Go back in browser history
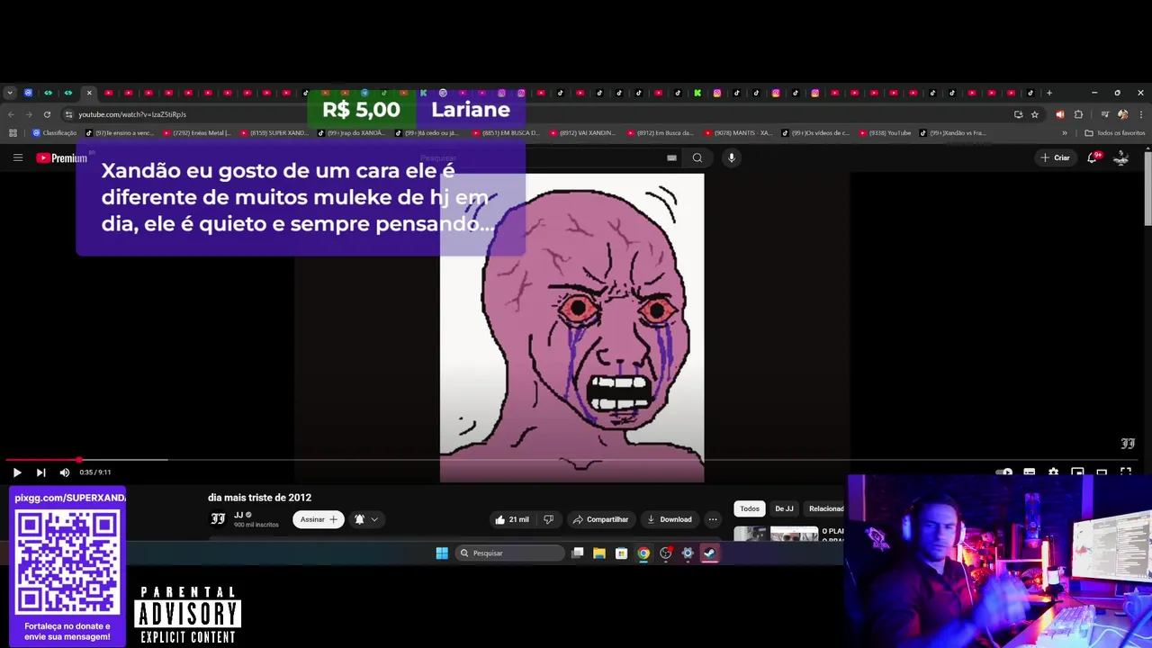The height and width of the screenshot is (648, 1152). [11, 114]
